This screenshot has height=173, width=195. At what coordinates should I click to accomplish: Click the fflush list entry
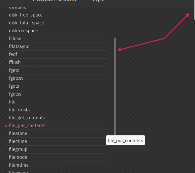(x=15, y=62)
